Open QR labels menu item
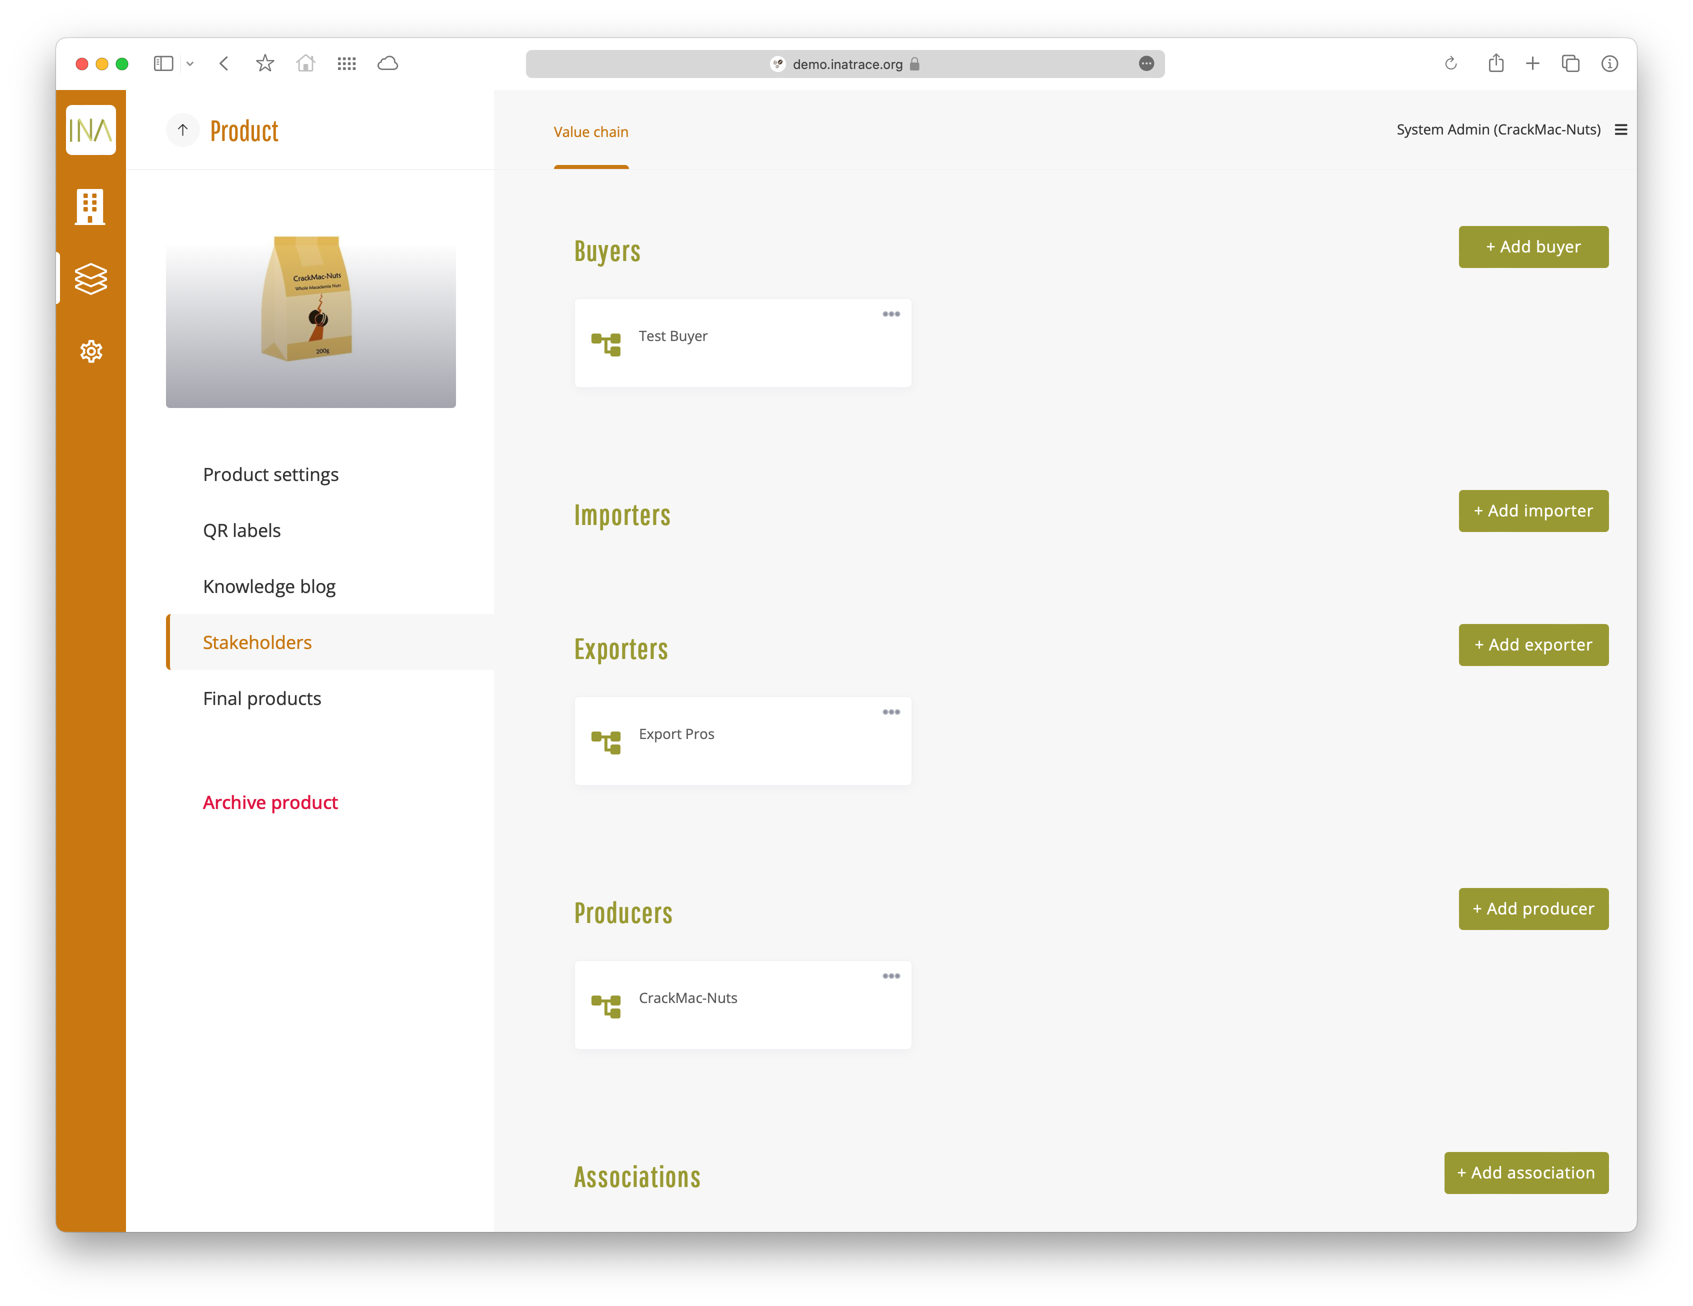The width and height of the screenshot is (1693, 1306). point(242,530)
